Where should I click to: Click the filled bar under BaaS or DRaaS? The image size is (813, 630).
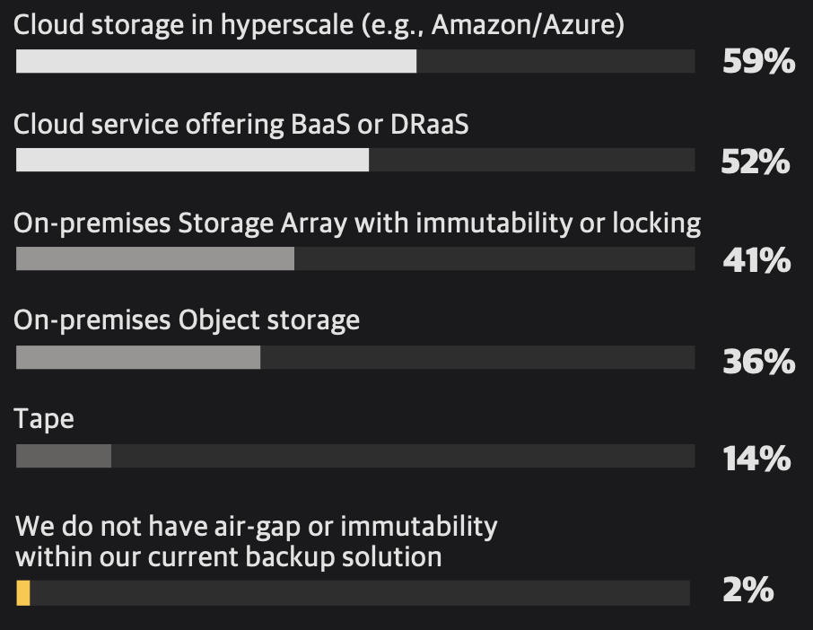(x=192, y=160)
